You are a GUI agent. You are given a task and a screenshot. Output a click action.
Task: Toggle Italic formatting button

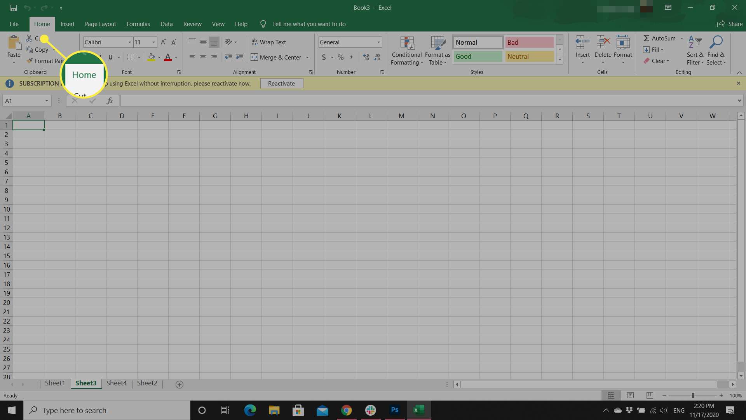[99, 57]
